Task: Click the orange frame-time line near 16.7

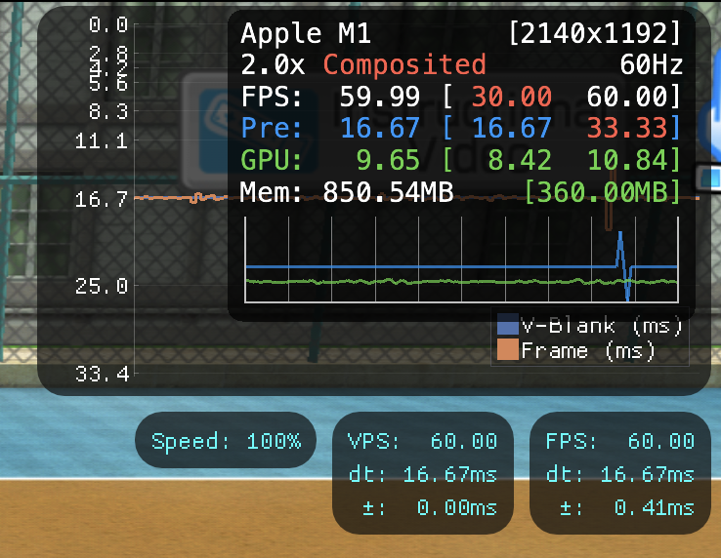Action: point(180,197)
